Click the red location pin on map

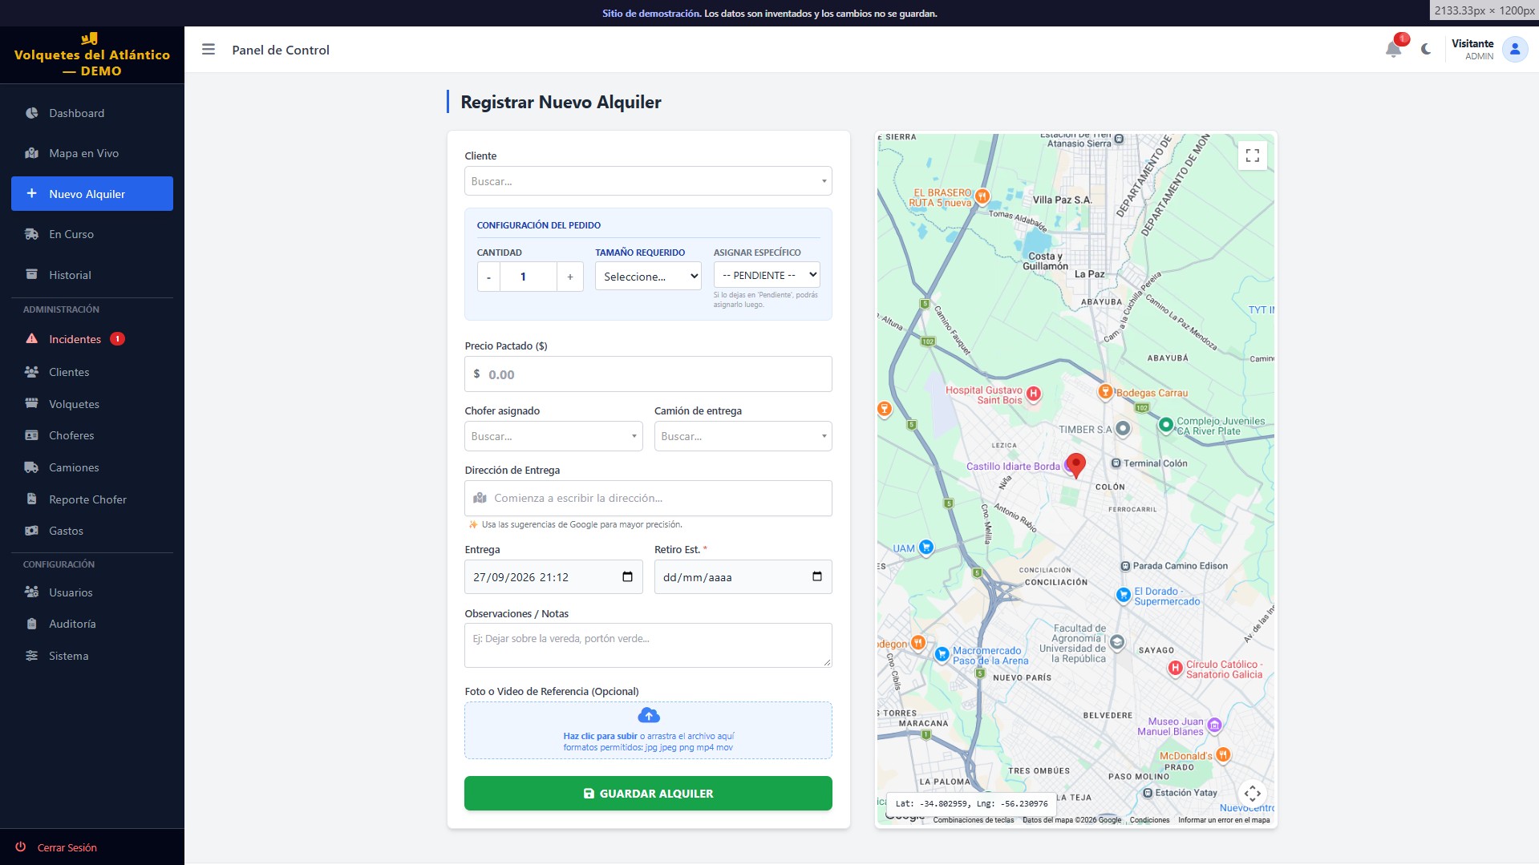click(x=1075, y=465)
